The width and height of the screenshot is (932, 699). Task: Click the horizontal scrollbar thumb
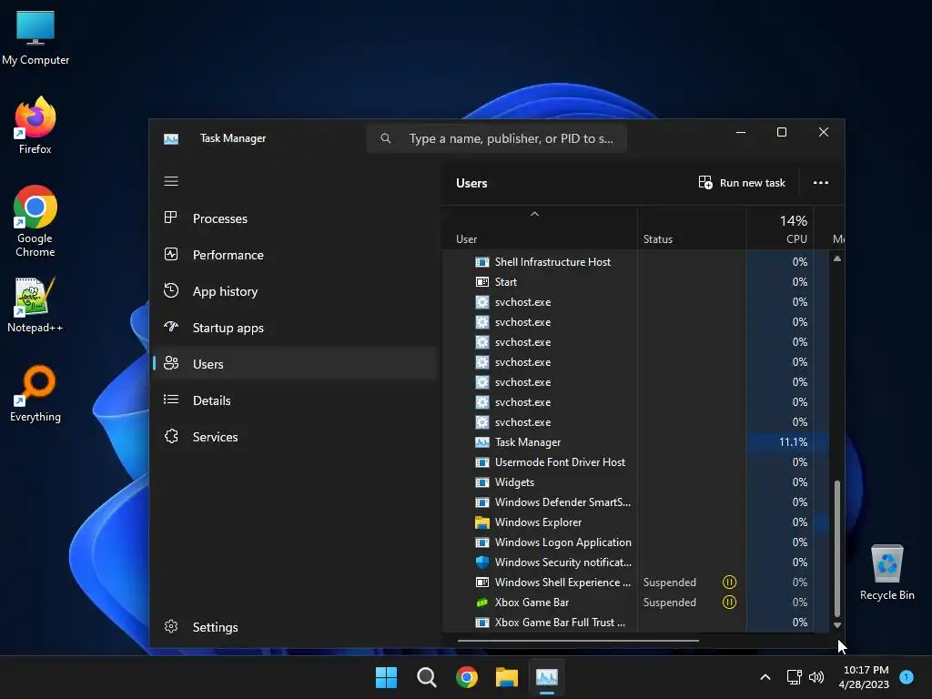pyautogui.click(x=578, y=641)
